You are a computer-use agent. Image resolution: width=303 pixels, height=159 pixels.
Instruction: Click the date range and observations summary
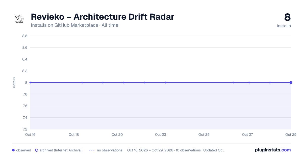click(176, 150)
